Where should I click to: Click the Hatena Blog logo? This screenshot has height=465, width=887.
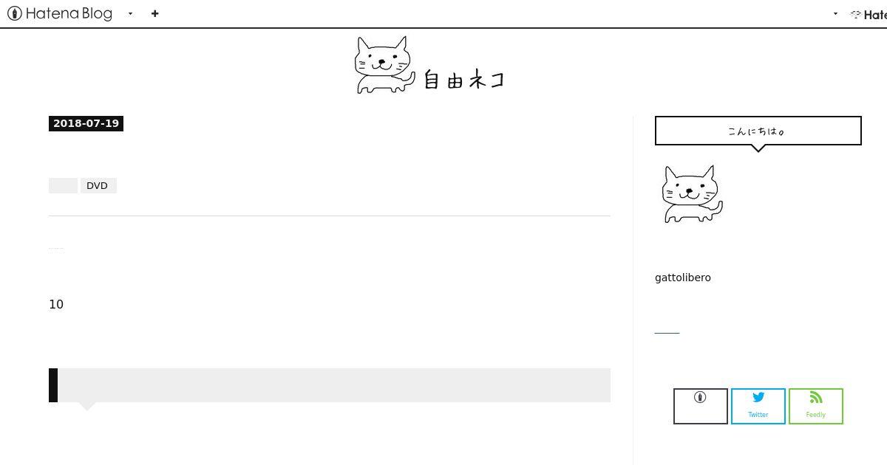click(60, 13)
